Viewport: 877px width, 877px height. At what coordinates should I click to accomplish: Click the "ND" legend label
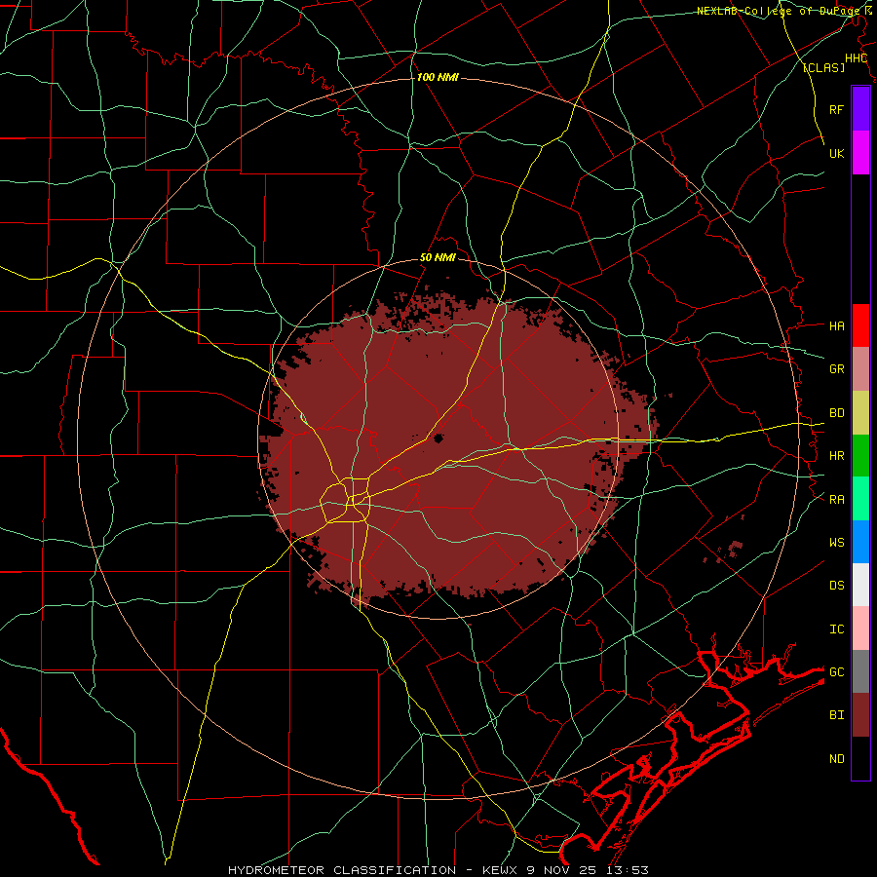(x=837, y=759)
